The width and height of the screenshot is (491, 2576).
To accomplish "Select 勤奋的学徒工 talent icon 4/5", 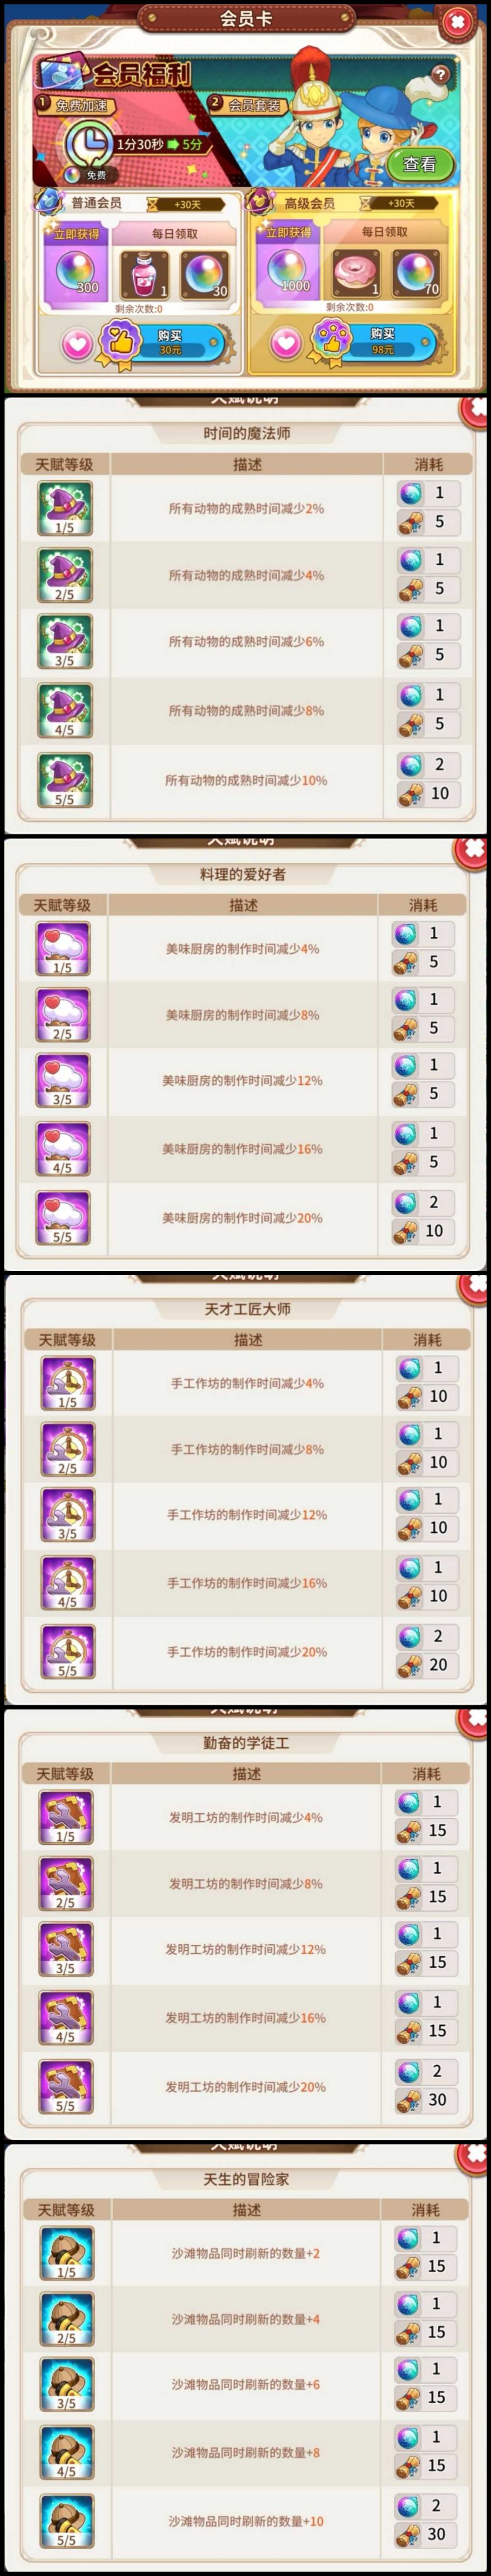I will (x=65, y=2017).
